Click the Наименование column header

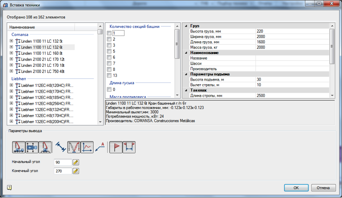(x=41, y=27)
